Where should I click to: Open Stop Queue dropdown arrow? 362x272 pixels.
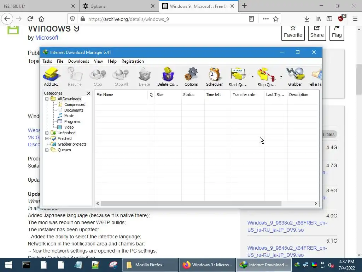pos(281,76)
